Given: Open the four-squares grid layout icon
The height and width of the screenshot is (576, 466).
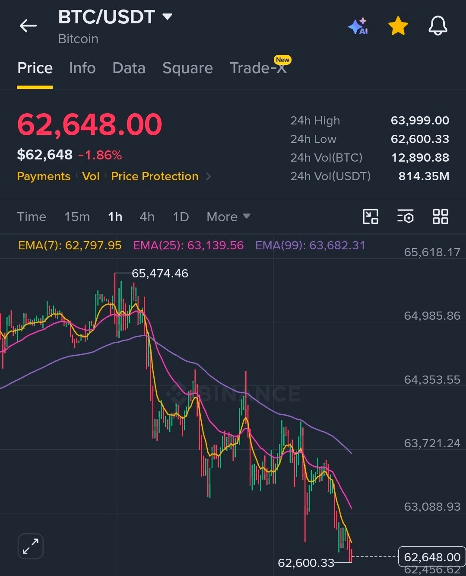Looking at the screenshot, I should [441, 216].
